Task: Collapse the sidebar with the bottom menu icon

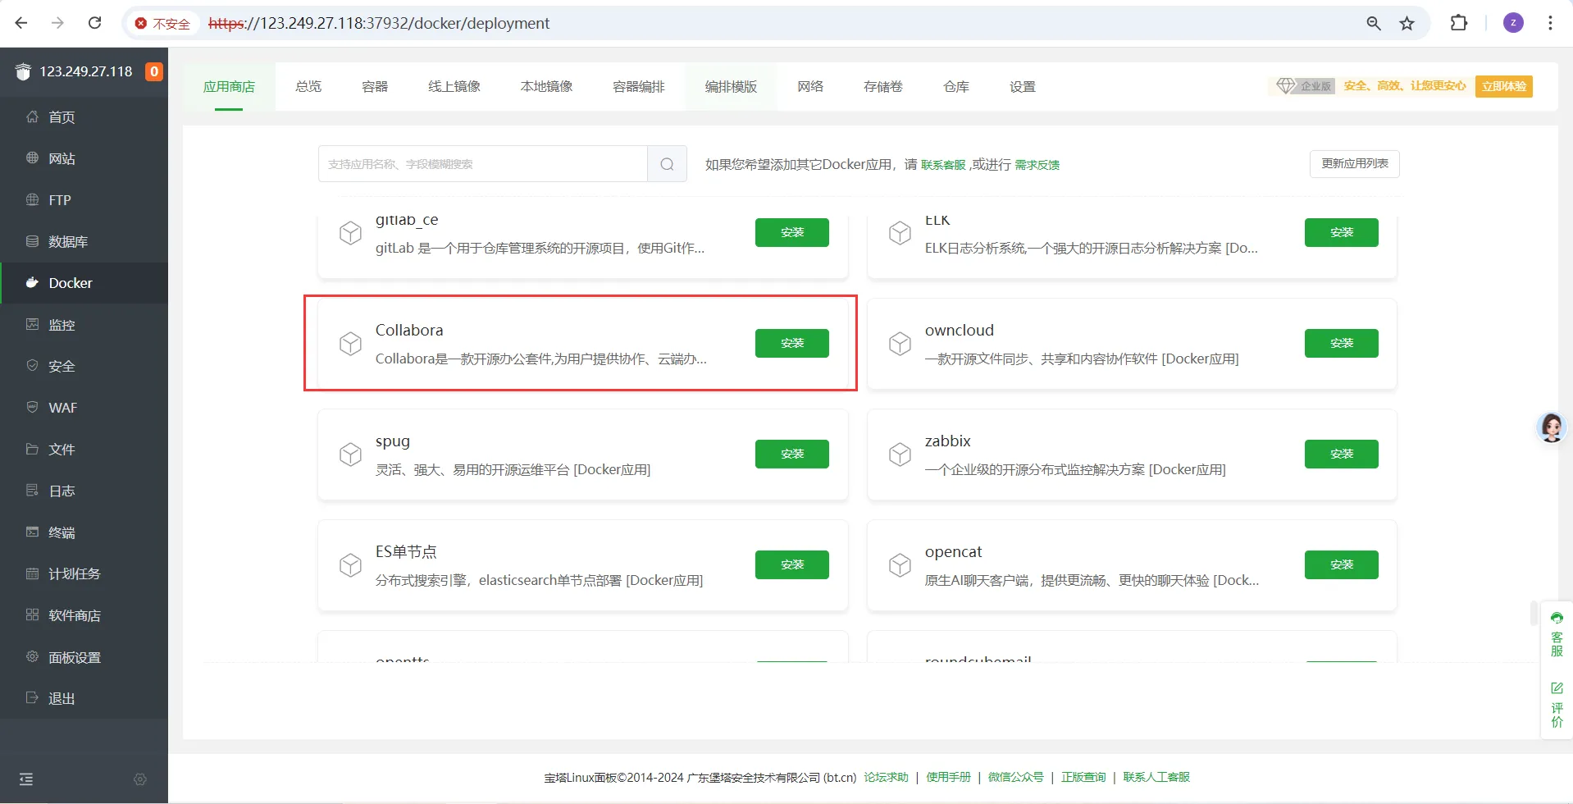Action: (26, 779)
